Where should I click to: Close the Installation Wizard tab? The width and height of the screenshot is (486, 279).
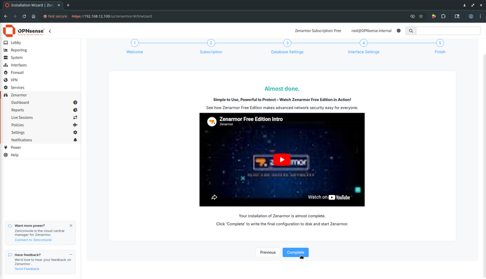[58, 5]
